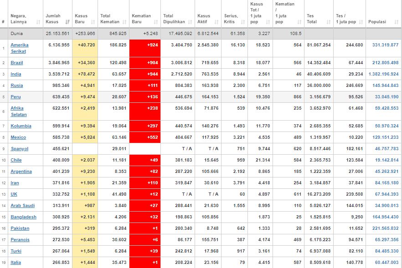Image resolution: width=402 pixels, height=268 pixels.
Task: Click population link 50.970.324
Action: tap(387, 126)
